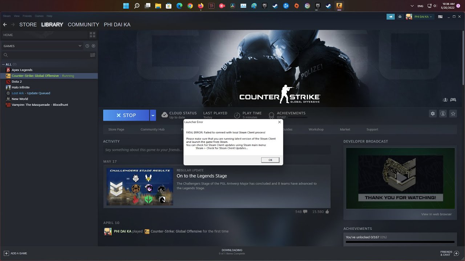Open File Explorer from the taskbar

[x=158, y=6]
